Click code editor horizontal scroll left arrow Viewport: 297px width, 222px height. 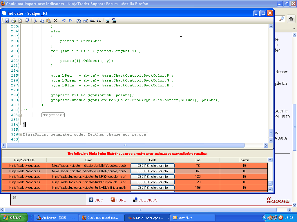click(x=4, y=145)
